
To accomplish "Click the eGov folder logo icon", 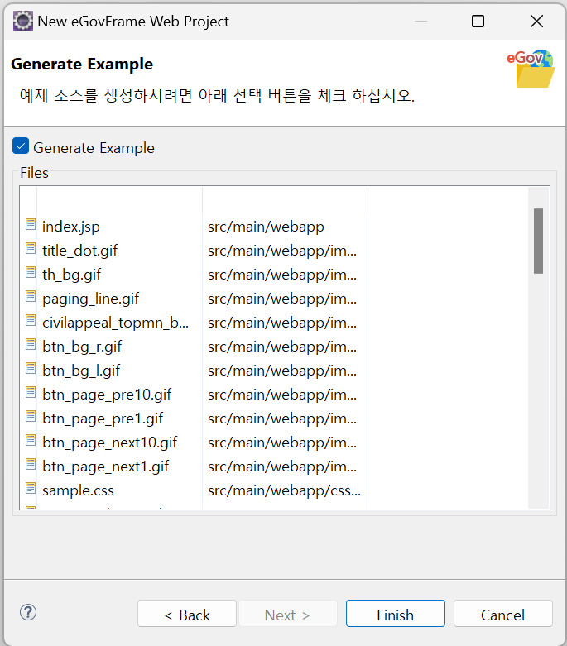I will 534,69.
